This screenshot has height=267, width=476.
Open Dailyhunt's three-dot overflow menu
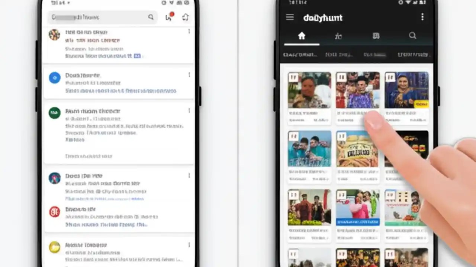422,17
